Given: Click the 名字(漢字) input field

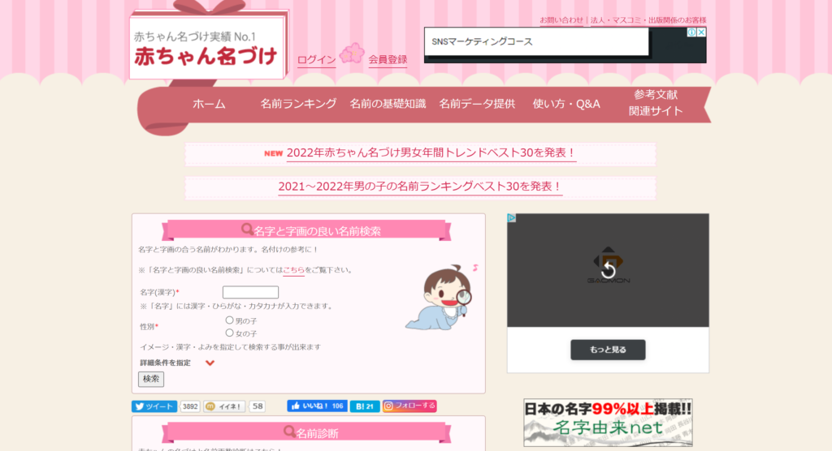Looking at the screenshot, I should (250, 292).
